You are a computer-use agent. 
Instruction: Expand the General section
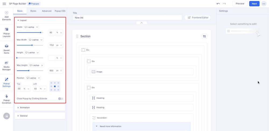point(40,116)
